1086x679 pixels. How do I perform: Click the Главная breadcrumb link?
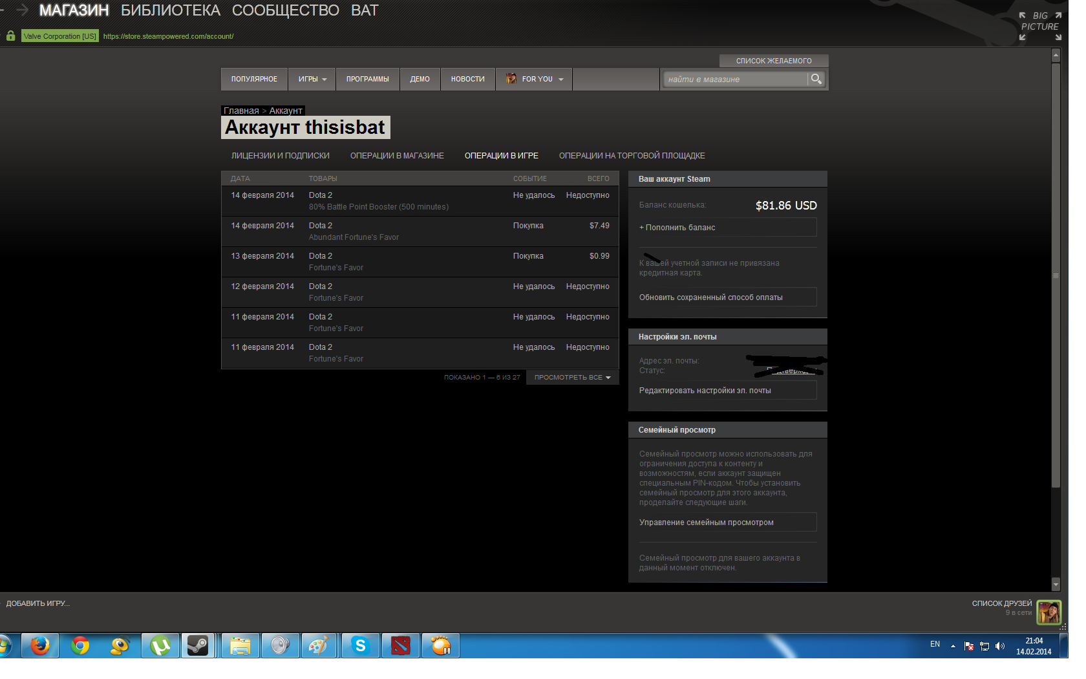tap(241, 111)
